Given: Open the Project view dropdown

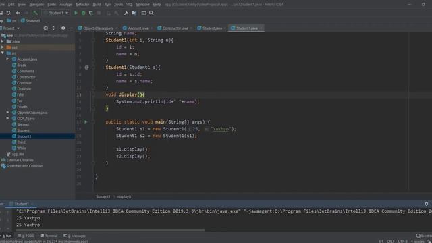Looking at the screenshot, I should pos(11,28).
